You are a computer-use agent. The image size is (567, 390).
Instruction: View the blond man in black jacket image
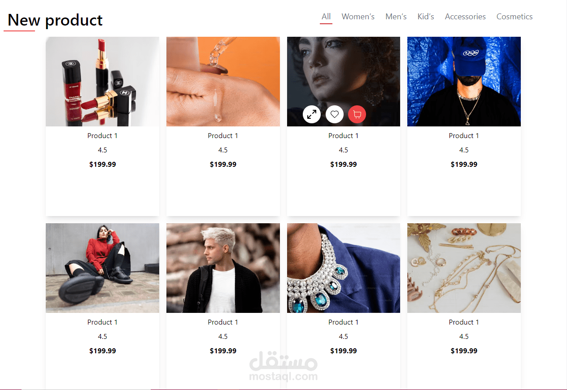[223, 268]
